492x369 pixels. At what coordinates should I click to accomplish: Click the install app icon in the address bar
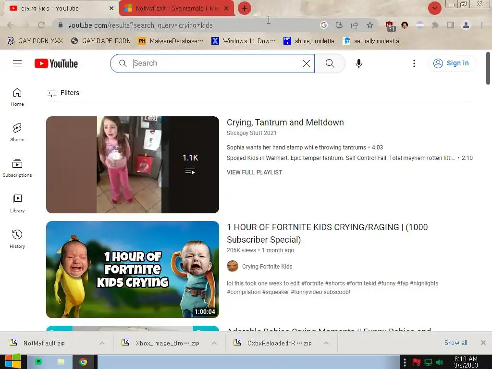[x=339, y=25]
